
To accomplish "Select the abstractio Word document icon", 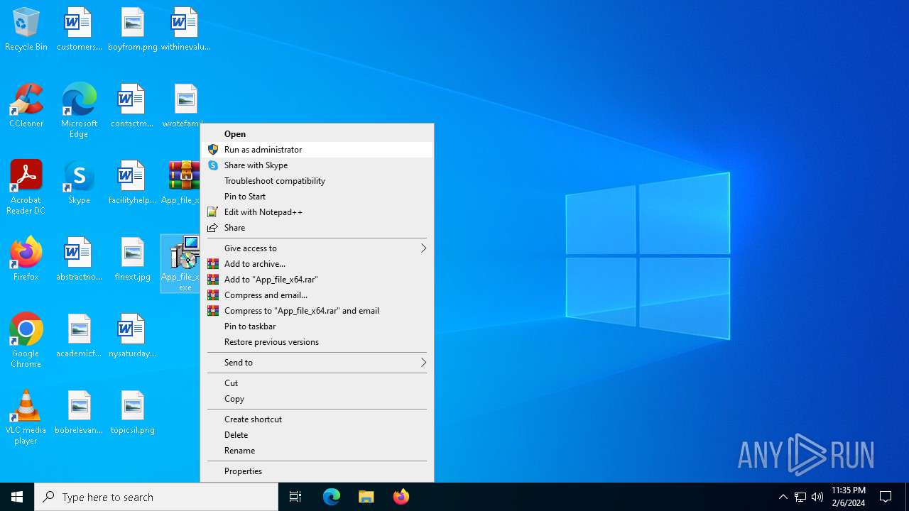I will (x=79, y=259).
